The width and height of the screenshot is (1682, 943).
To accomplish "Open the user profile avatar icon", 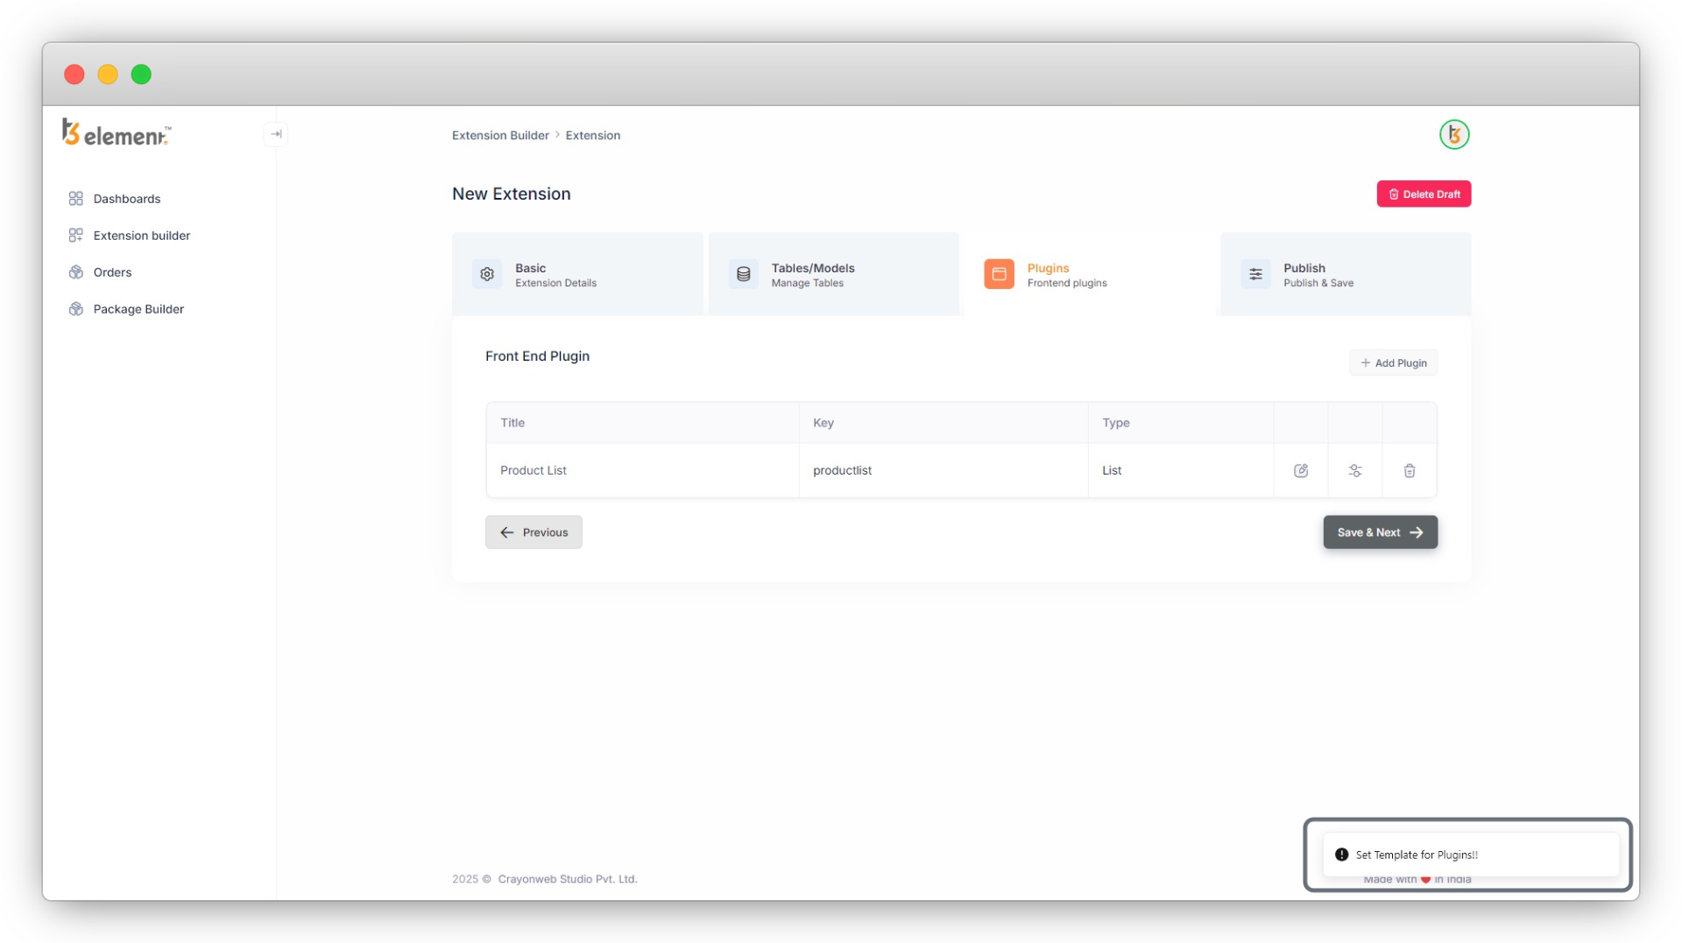I will point(1454,135).
